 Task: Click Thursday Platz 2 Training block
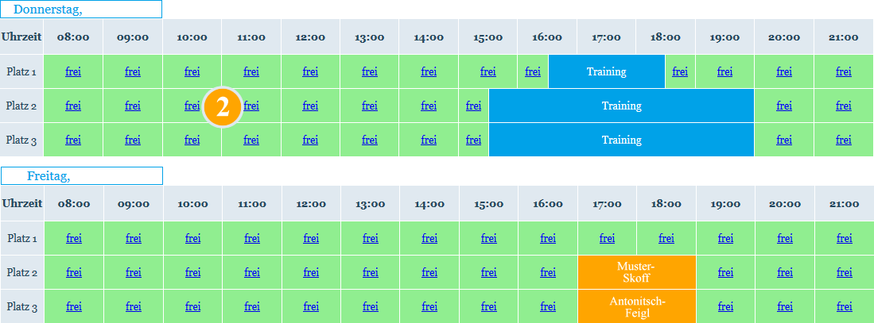coord(621,106)
